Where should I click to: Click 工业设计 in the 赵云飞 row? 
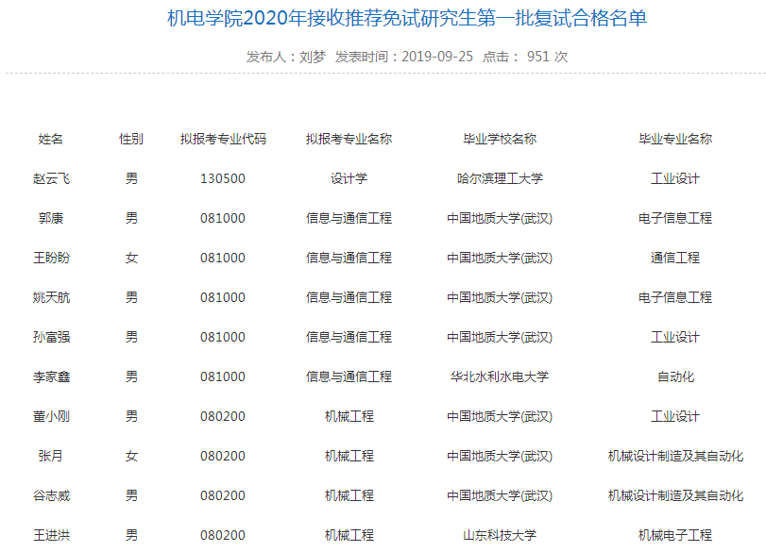(675, 178)
